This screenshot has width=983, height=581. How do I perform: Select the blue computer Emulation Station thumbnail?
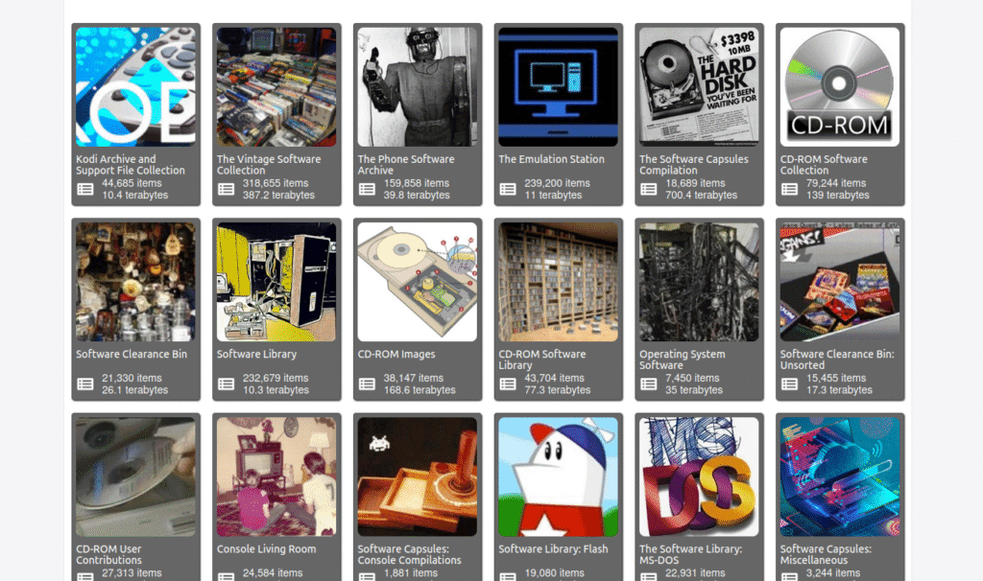coord(558,87)
